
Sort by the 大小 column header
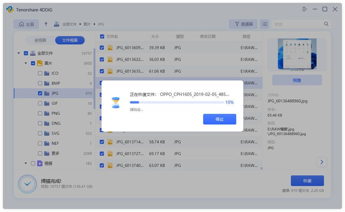155,37
